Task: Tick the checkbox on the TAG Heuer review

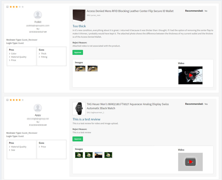Action: [x=7, y=100]
